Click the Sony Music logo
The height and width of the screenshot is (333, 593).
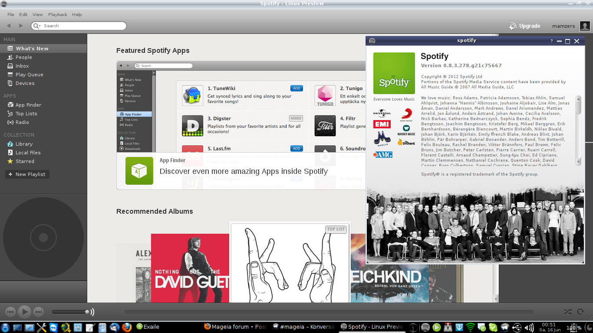click(406, 114)
